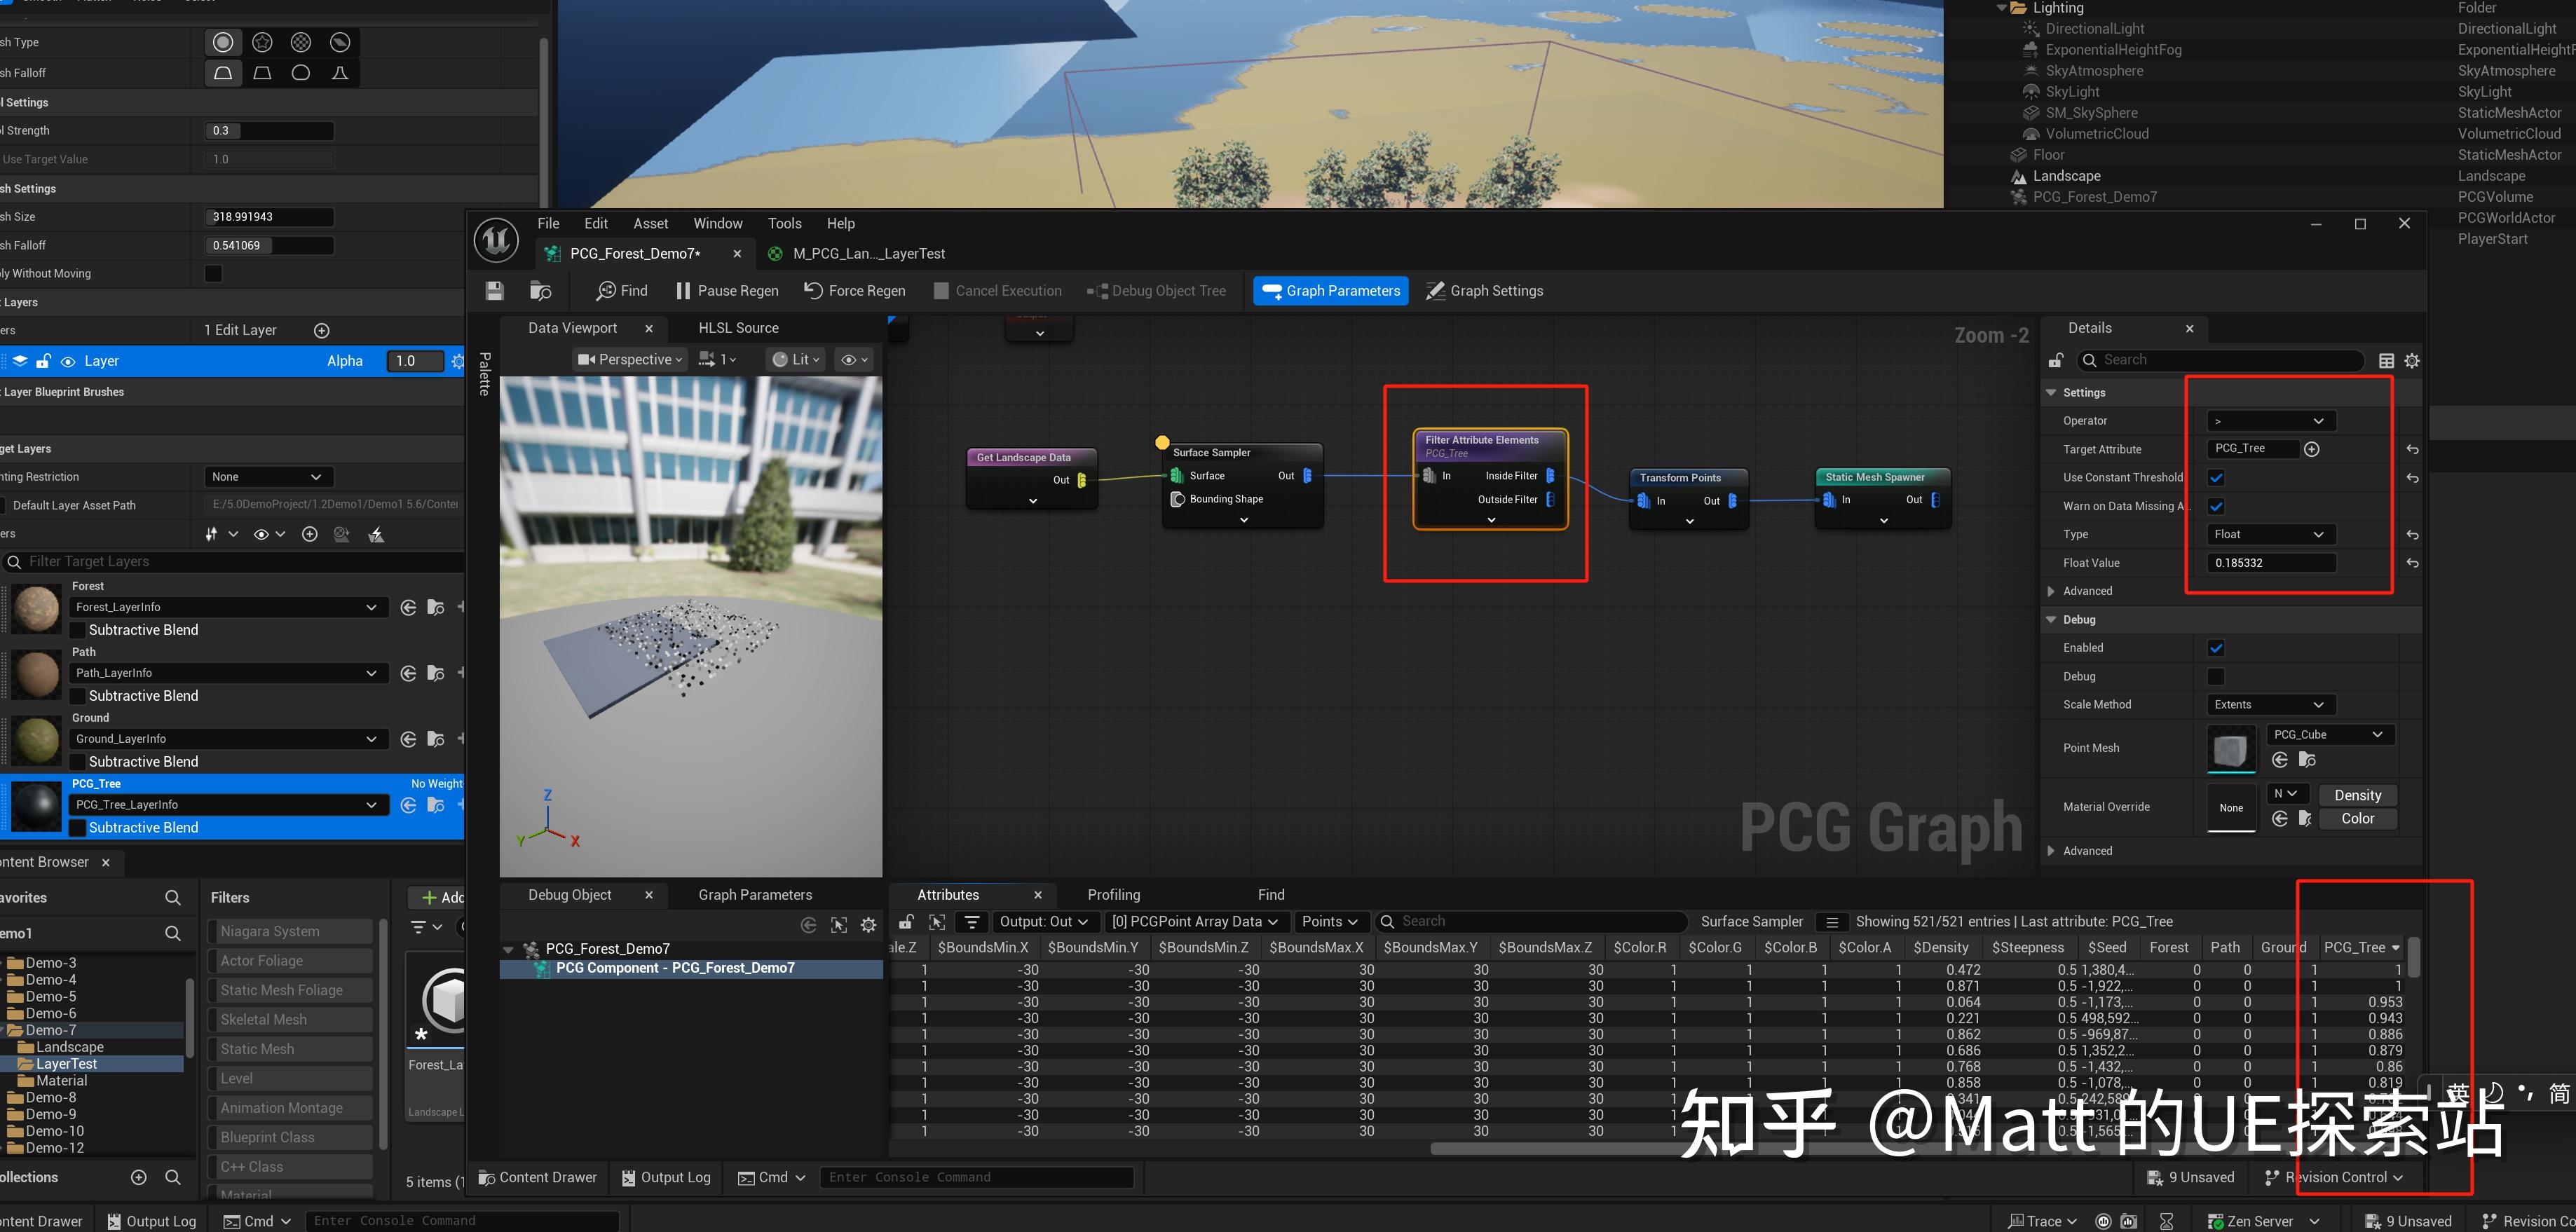The width and height of the screenshot is (2576, 1232).
Task: Toggle Use Constant Threshold checkbox
Action: pos(2216,478)
